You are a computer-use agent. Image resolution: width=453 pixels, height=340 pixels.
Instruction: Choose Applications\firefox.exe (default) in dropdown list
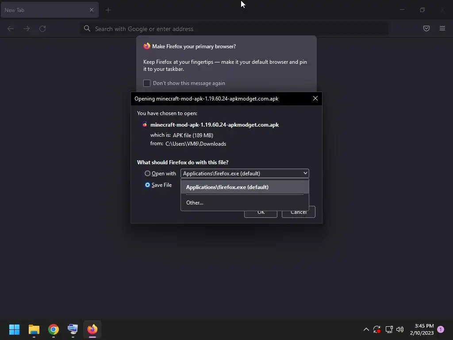pyautogui.click(x=245, y=187)
